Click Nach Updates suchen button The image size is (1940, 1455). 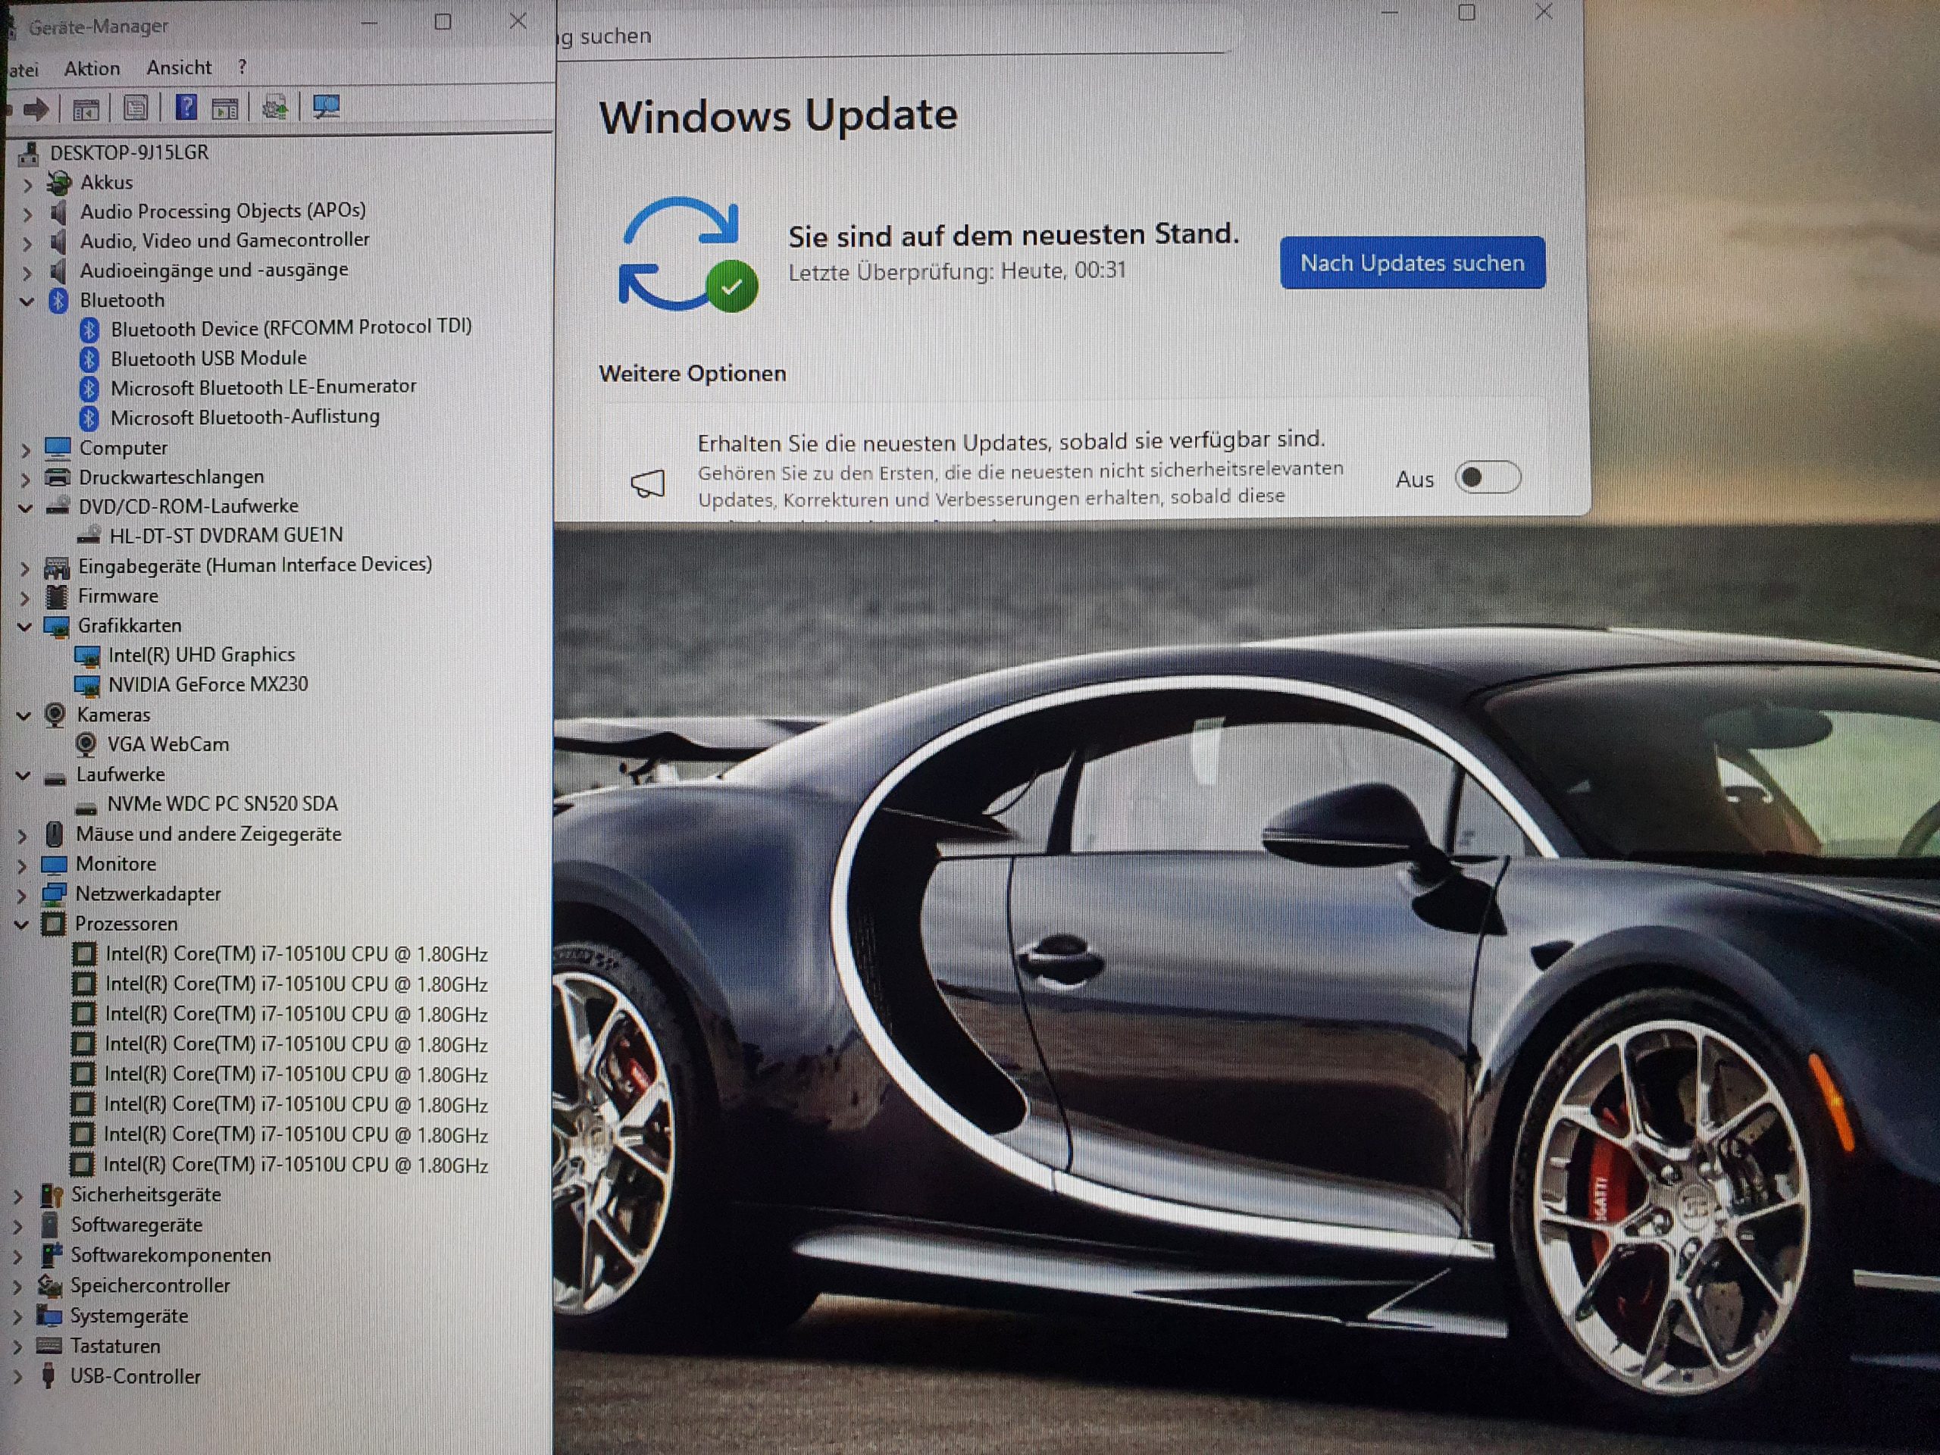[x=1412, y=262]
